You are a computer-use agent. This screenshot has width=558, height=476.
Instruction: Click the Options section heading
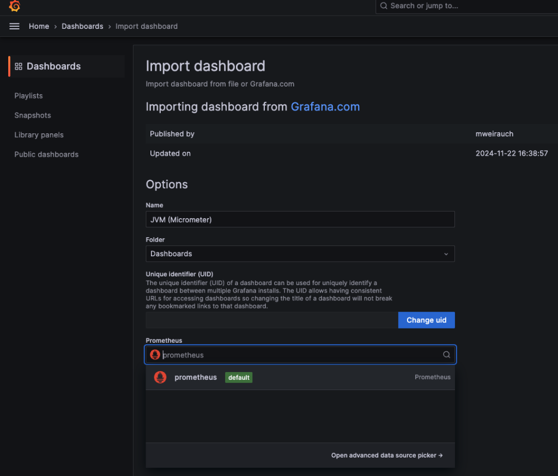[167, 184]
